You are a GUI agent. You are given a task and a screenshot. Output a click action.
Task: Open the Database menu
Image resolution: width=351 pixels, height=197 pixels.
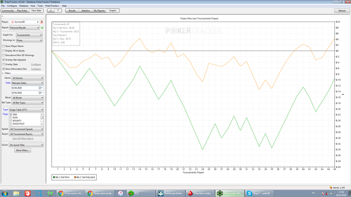(x=24, y=6)
